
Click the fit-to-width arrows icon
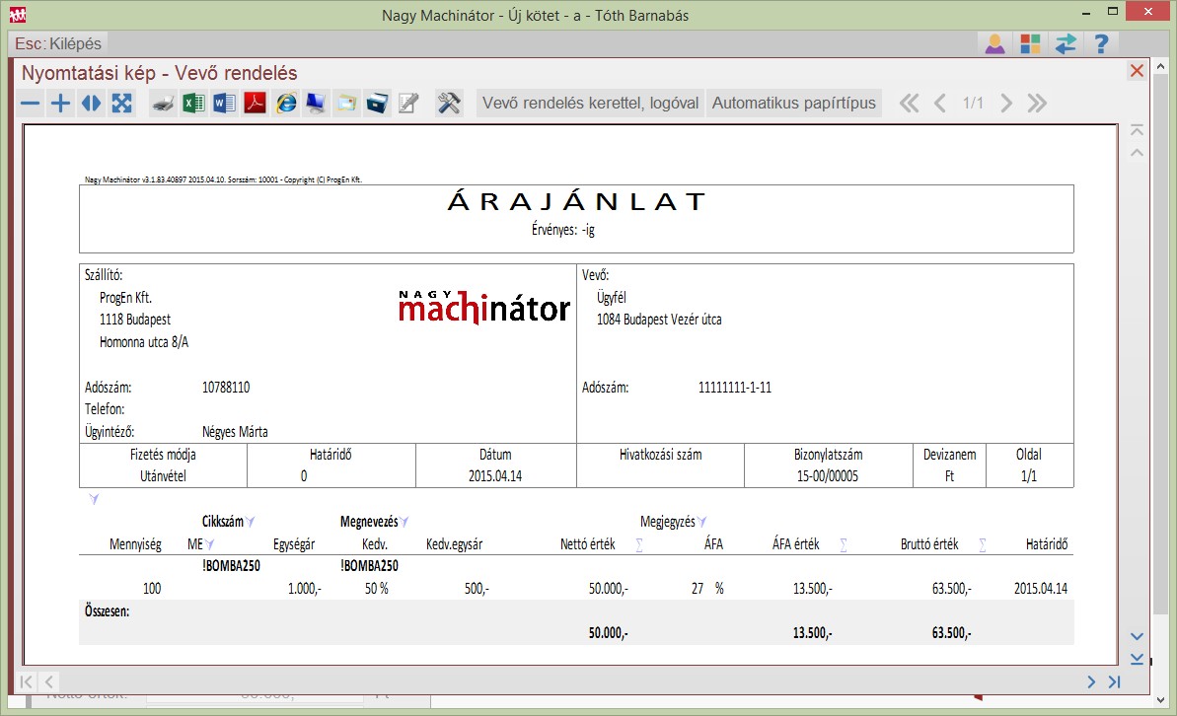tap(91, 104)
